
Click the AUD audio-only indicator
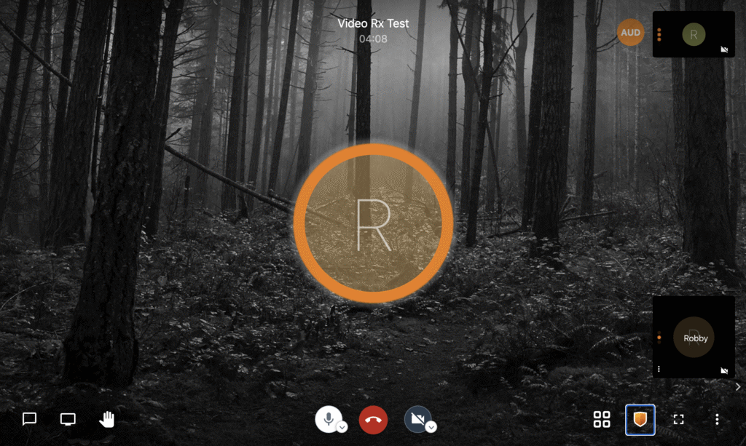[x=631, y=32]
